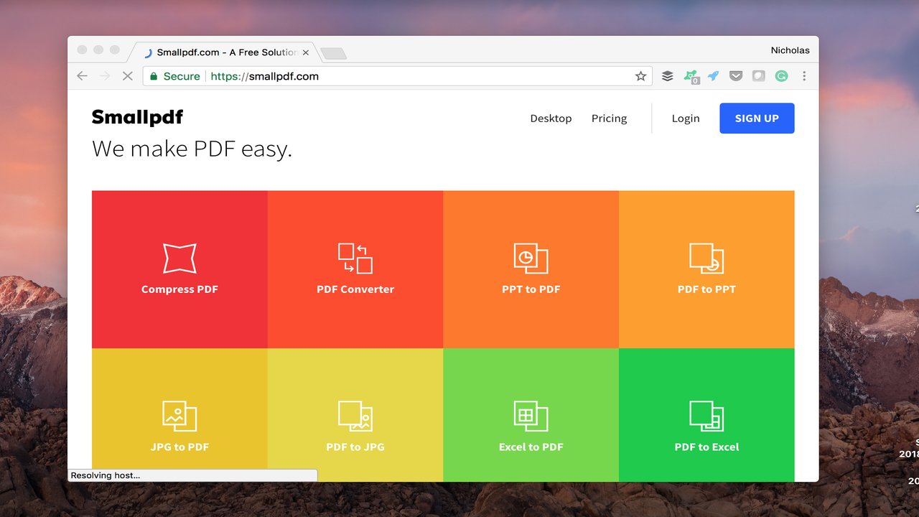
Task: Open the Desktop page from the navigation
Action: pos(551,118)
